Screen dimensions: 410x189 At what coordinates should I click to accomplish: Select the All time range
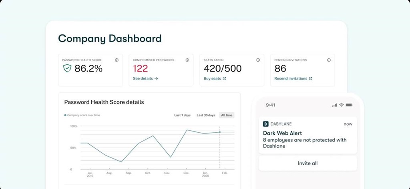(x=227, y=115)
